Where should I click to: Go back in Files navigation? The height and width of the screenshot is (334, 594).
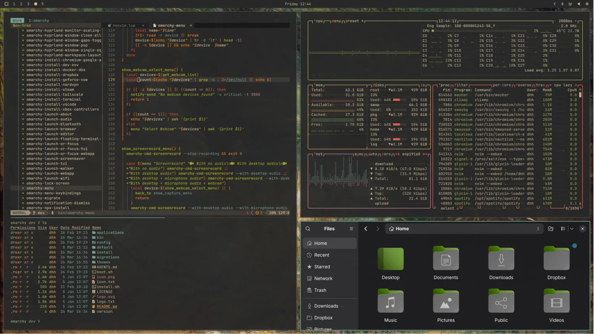pyautogui.click(x=366, y=229)
